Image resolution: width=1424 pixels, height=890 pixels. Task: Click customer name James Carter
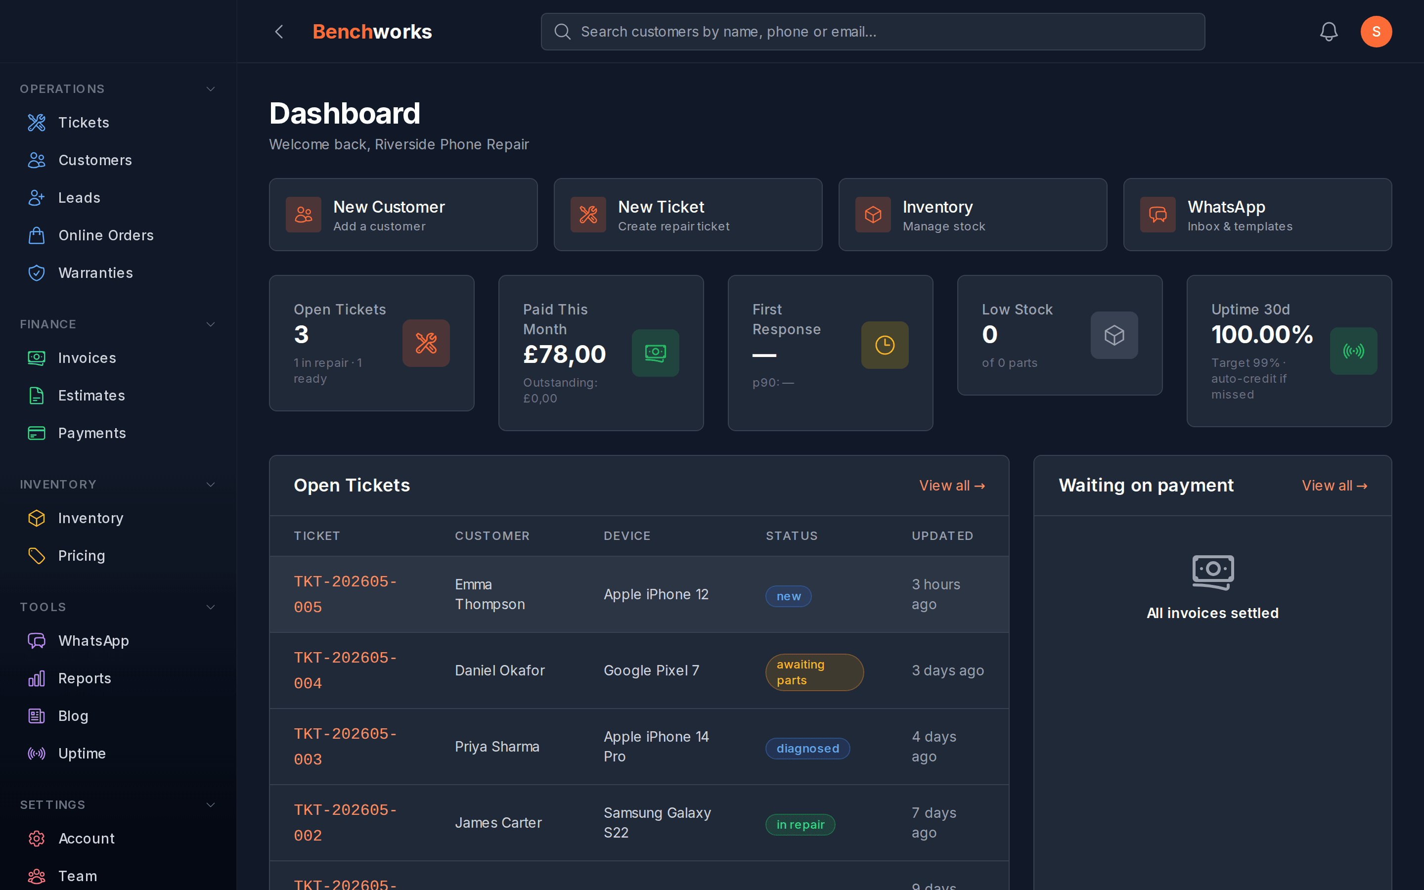tap(498, 823)
